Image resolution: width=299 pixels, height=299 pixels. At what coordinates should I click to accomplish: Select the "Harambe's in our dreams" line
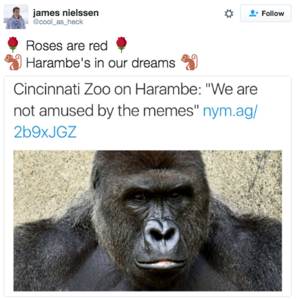click(100, 63)
